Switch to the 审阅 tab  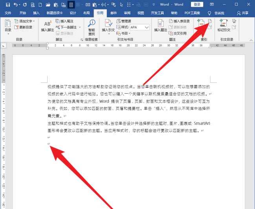(x=127, y=13)
